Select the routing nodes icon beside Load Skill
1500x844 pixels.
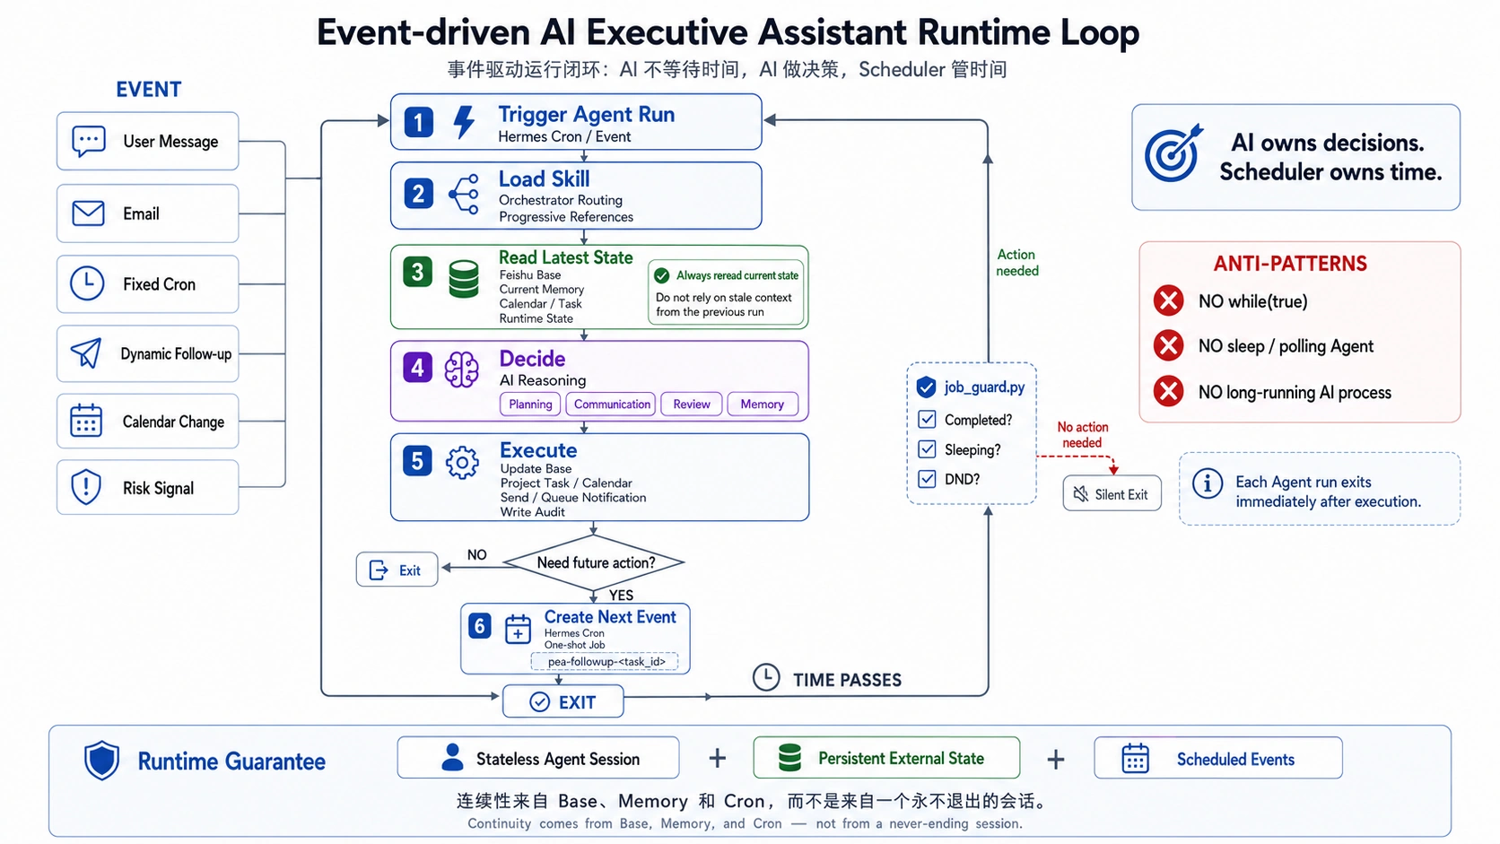coord(464,194)
